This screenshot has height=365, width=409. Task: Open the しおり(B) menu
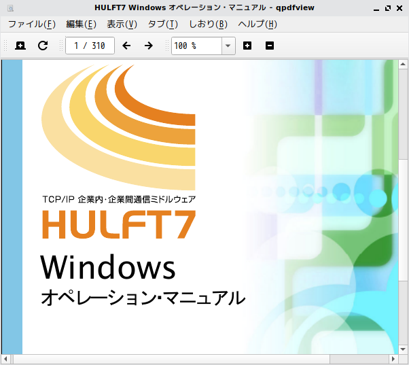pos(208,24)
